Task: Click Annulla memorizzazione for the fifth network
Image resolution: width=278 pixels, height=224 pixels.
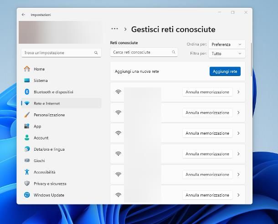Action: pyautogui.click(x=207, y=174)
